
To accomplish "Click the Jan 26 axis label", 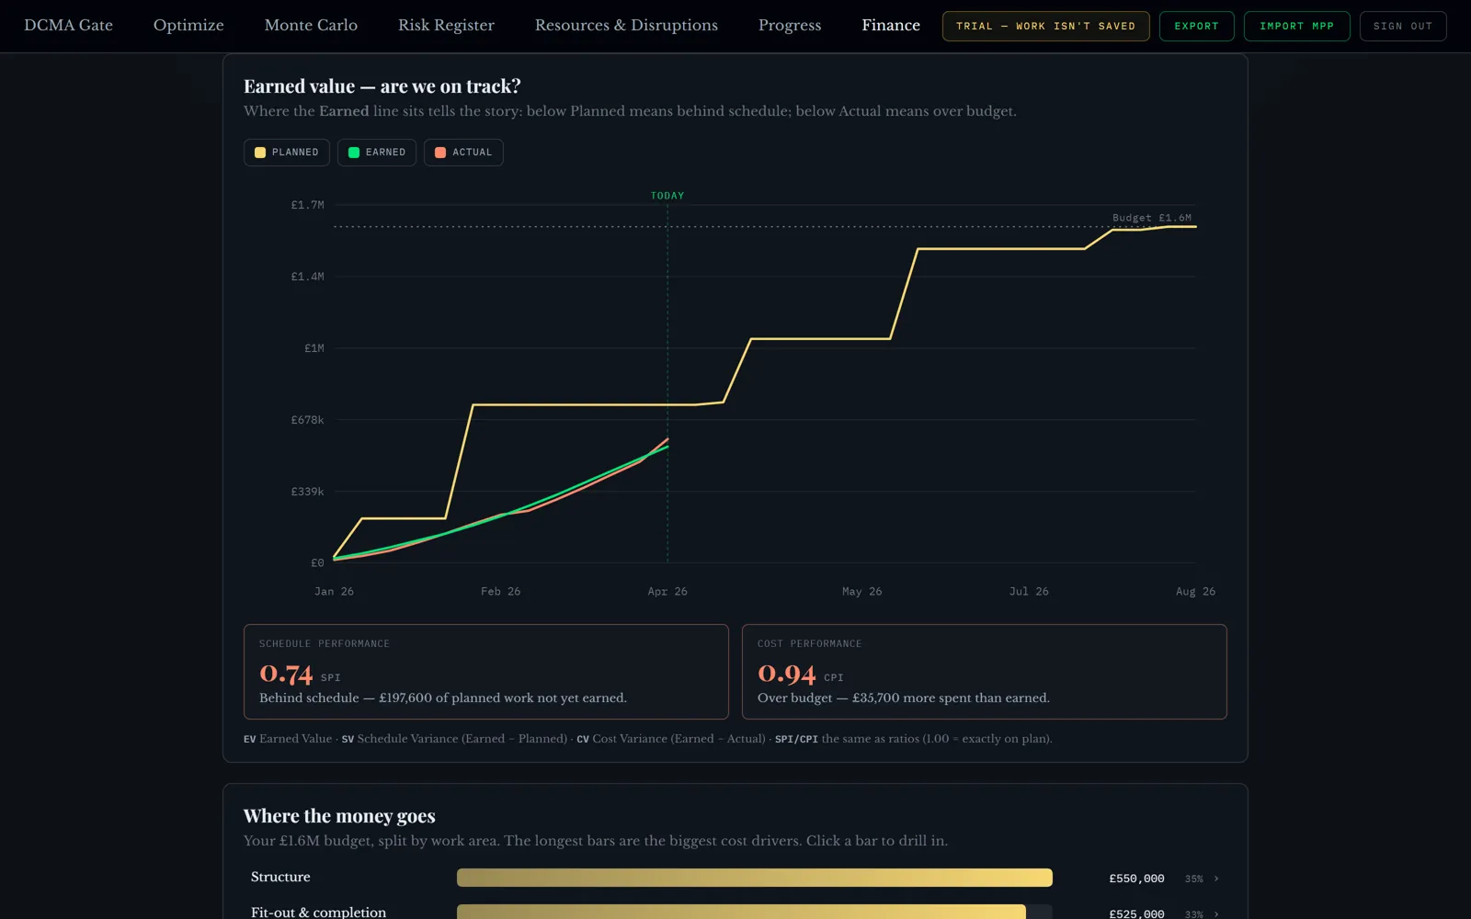I will tap(334, 592).
